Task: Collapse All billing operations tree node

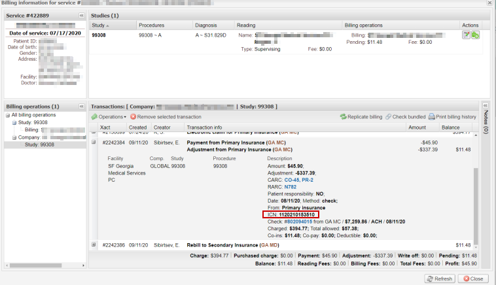Action: (x=8, y=115)
